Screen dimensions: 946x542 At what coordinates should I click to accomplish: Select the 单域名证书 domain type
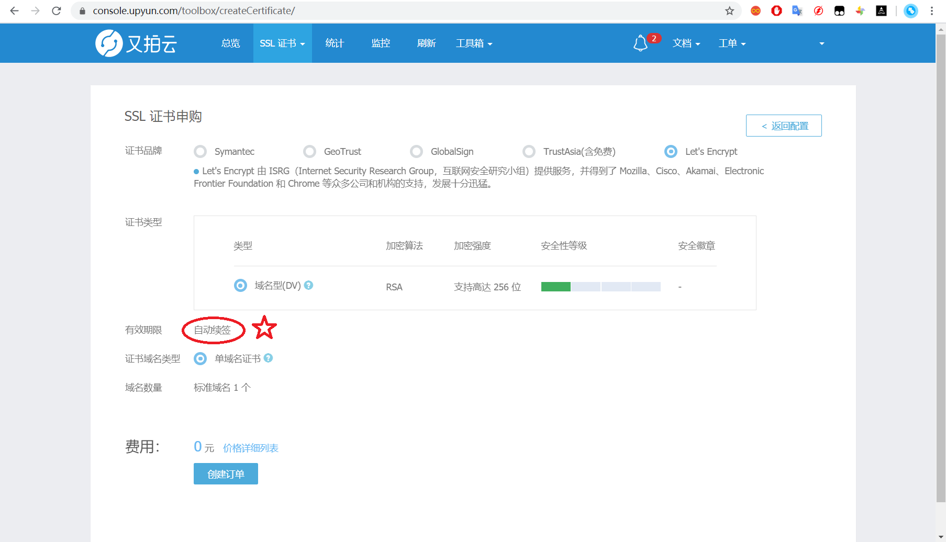tap(200, 358)
